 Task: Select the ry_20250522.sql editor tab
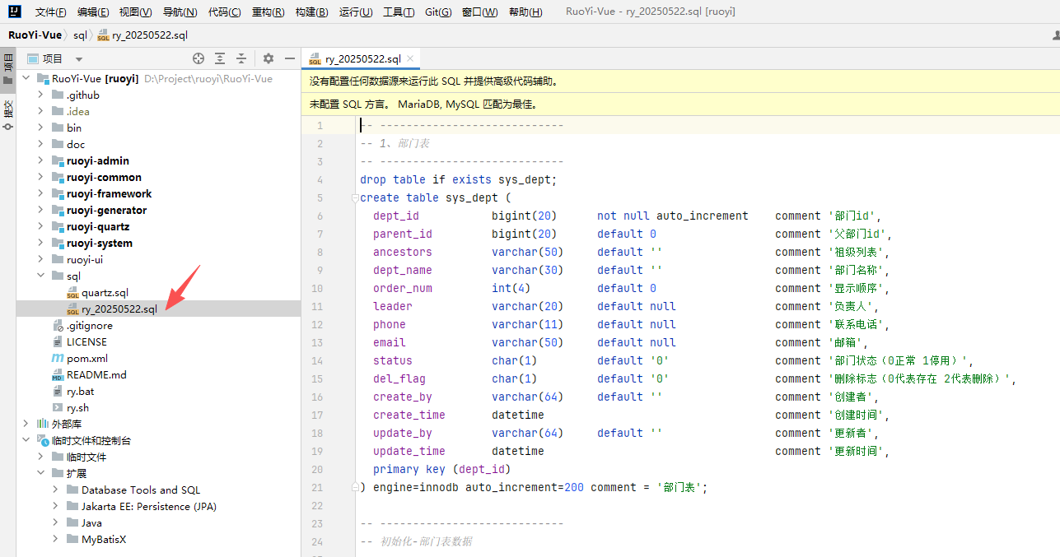(x=362, y=58)
